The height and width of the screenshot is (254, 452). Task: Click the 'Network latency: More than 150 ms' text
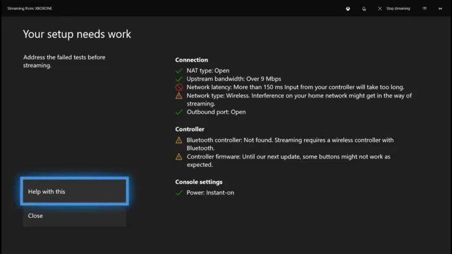[295, 88]
